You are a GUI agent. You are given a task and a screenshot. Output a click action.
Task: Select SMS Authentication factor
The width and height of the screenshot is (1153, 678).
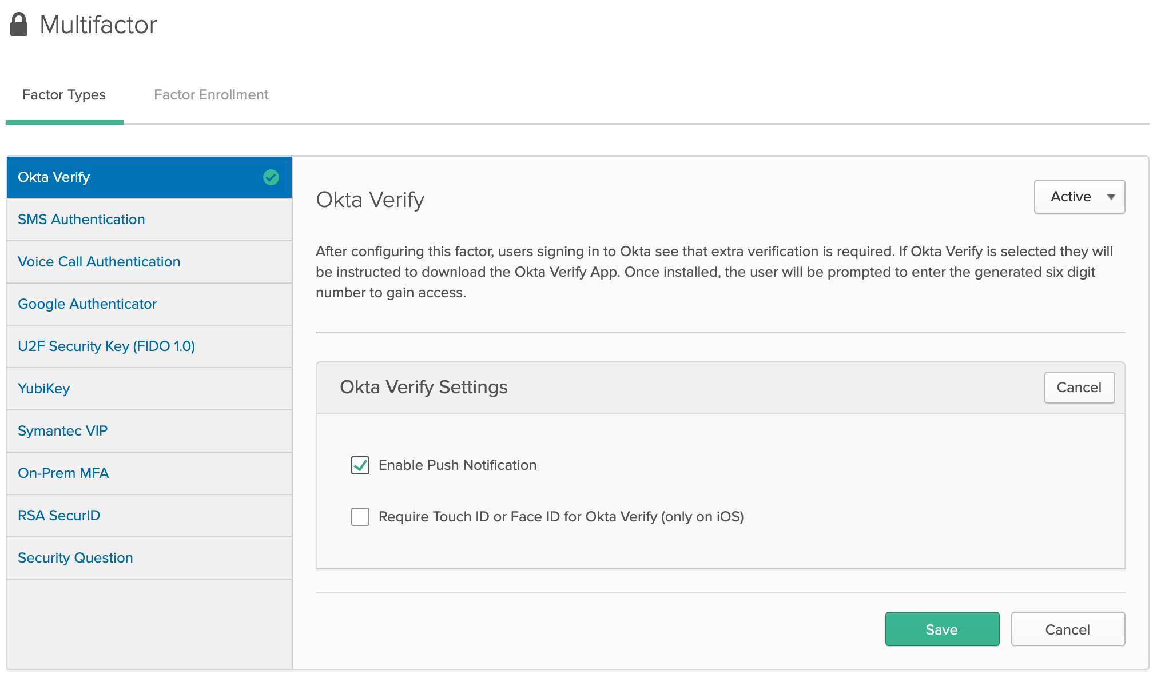(x=81, y=220)
